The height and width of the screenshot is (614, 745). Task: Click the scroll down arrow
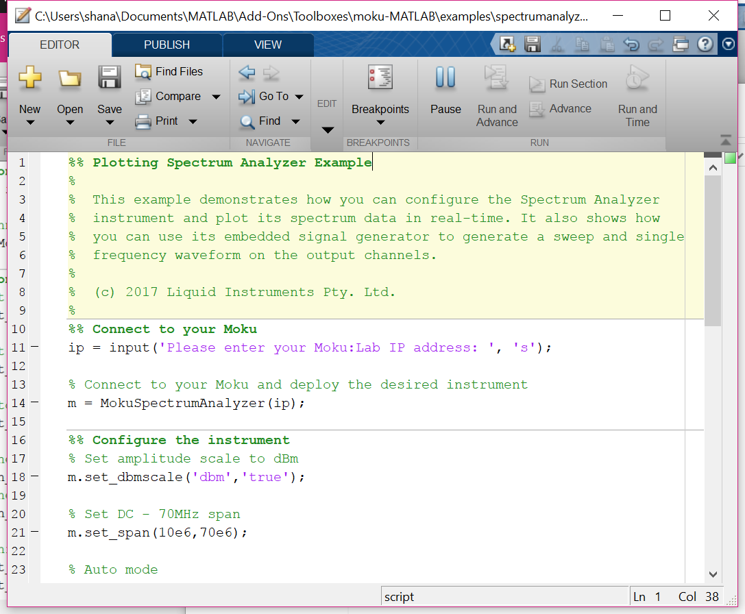click(x=713, y=574)
